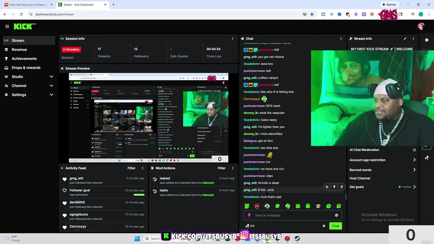434x244 pixels.
Task: Edit stream info via the pencil icon
Action: 405,39
